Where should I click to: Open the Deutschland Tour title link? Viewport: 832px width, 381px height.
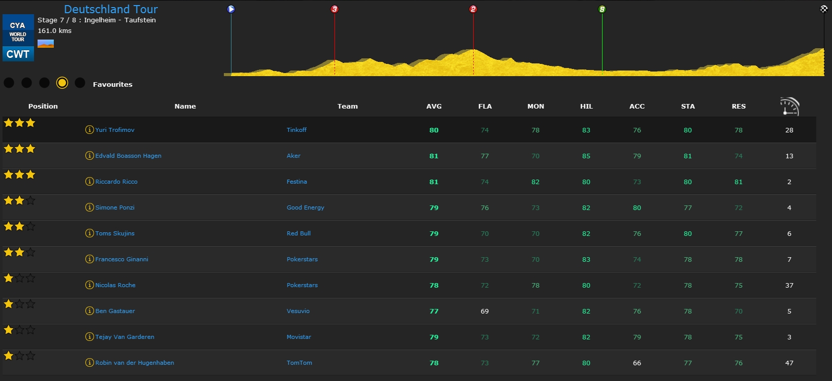coord(111,9)
